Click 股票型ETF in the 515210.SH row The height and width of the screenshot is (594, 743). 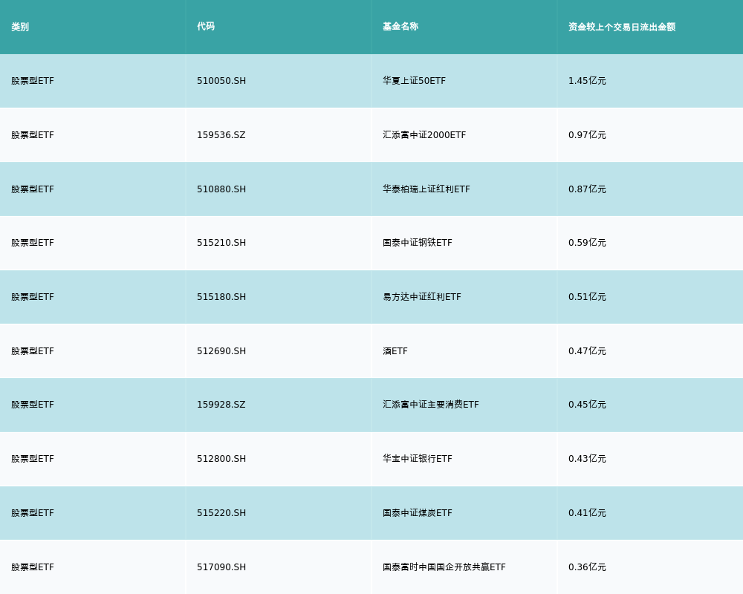pyautogui.click(x=33, y=243)
